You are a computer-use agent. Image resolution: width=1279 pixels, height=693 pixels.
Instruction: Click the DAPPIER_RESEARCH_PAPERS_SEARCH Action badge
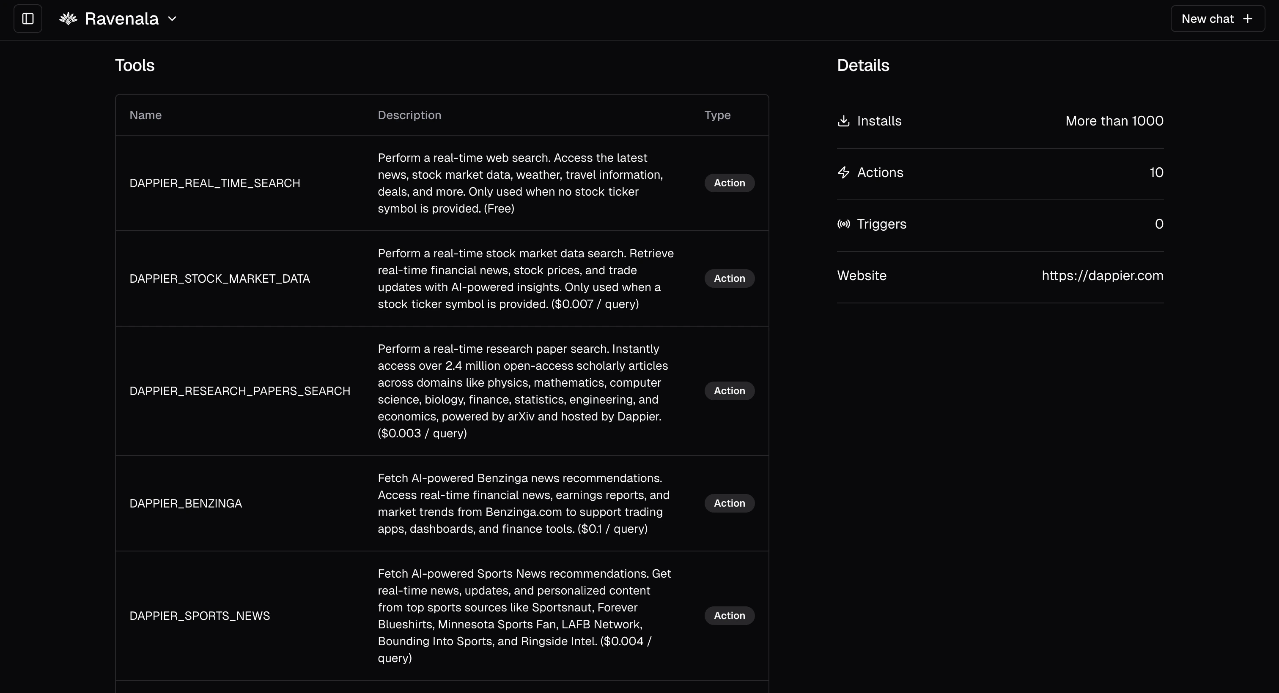click(729, 391)
